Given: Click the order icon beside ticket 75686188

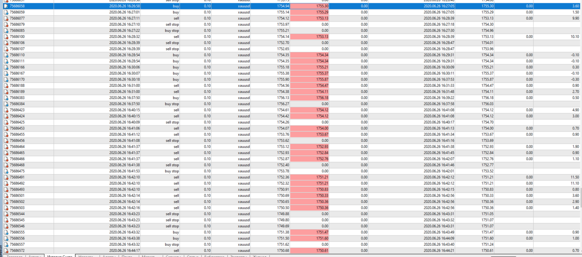Looking at the screenshot, I should [x=6, y=86].
